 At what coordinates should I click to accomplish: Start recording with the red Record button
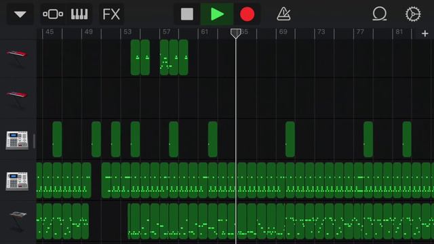(247, 14)
